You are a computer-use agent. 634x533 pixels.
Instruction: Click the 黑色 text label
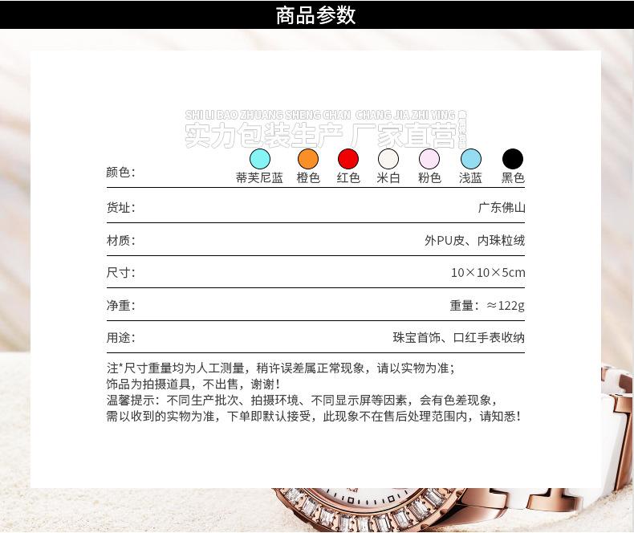point(512,178)
